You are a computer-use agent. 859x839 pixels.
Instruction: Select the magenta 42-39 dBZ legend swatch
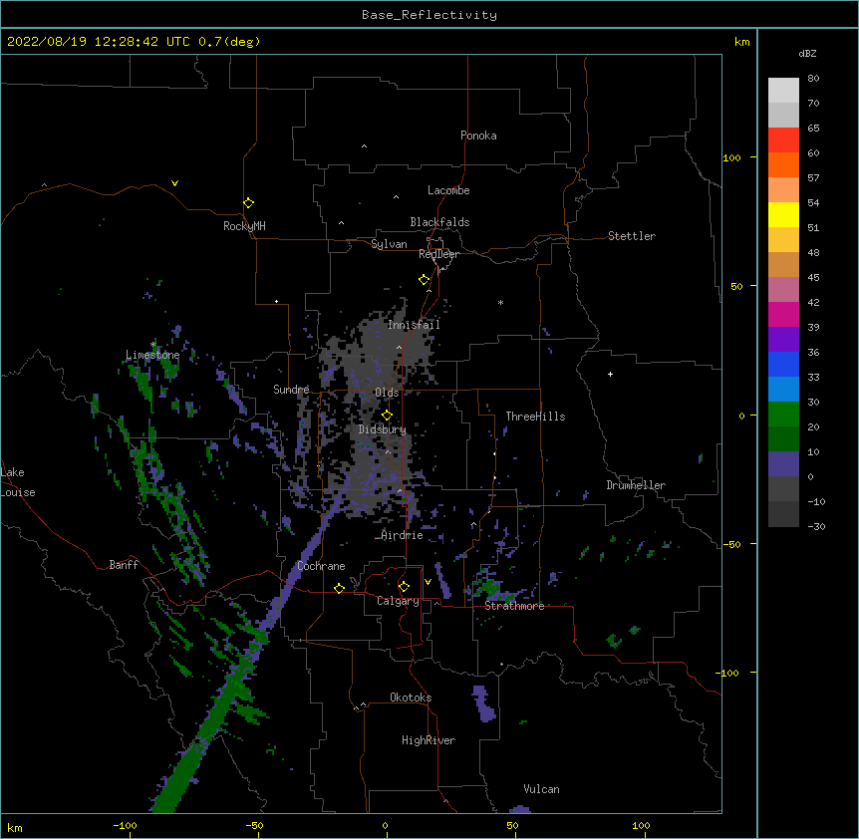tap(783, 314)
